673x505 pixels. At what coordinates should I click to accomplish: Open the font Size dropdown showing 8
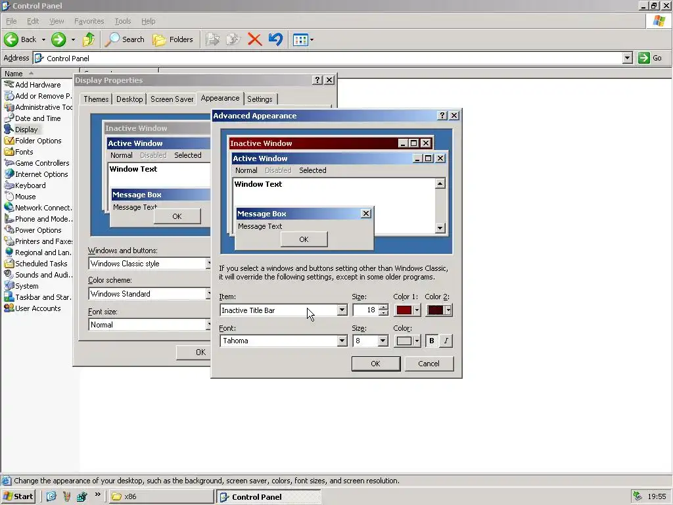pos(383,341)
